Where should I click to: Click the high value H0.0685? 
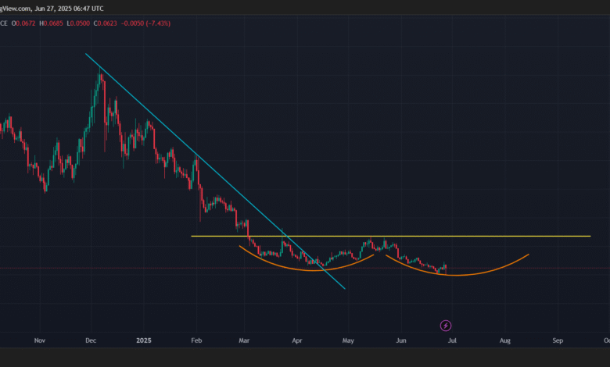[x=51, y=23]
